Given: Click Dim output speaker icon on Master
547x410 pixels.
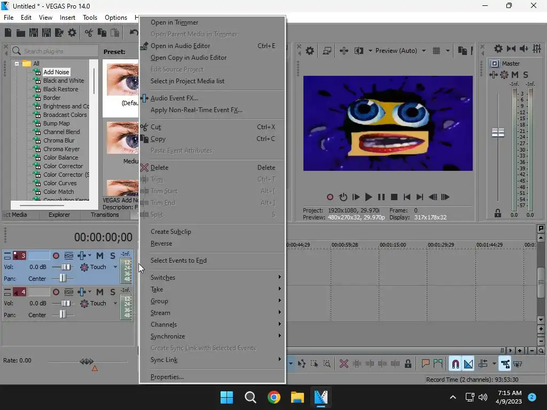Looking at the screenshot, I should pos(523,49).
